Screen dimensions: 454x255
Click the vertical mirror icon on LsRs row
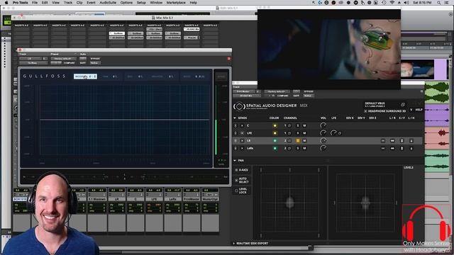tap(402, 148)
